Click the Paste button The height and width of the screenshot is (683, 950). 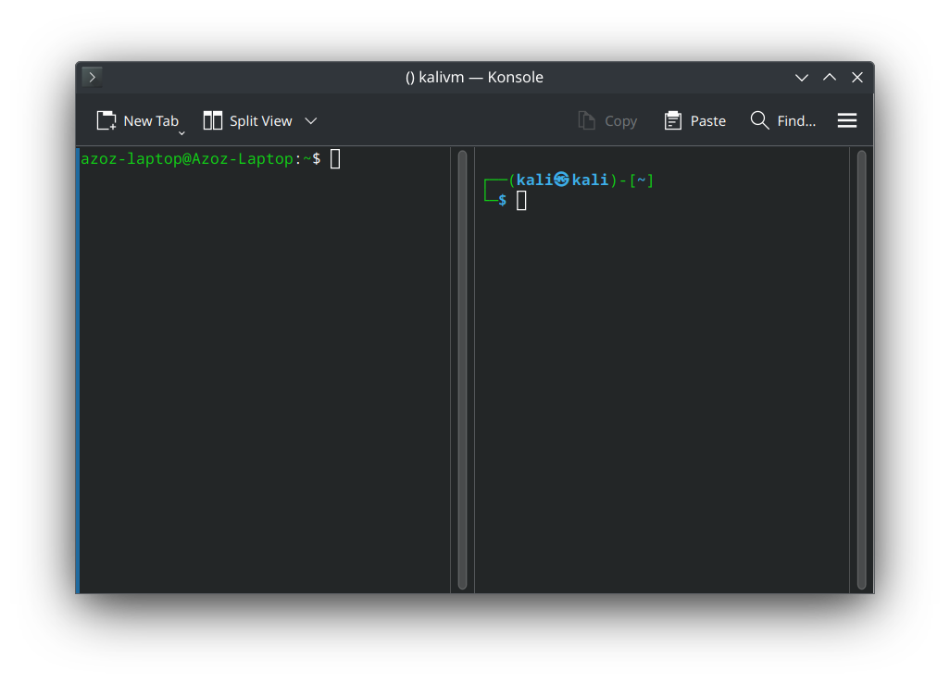(x=706, y=119)
